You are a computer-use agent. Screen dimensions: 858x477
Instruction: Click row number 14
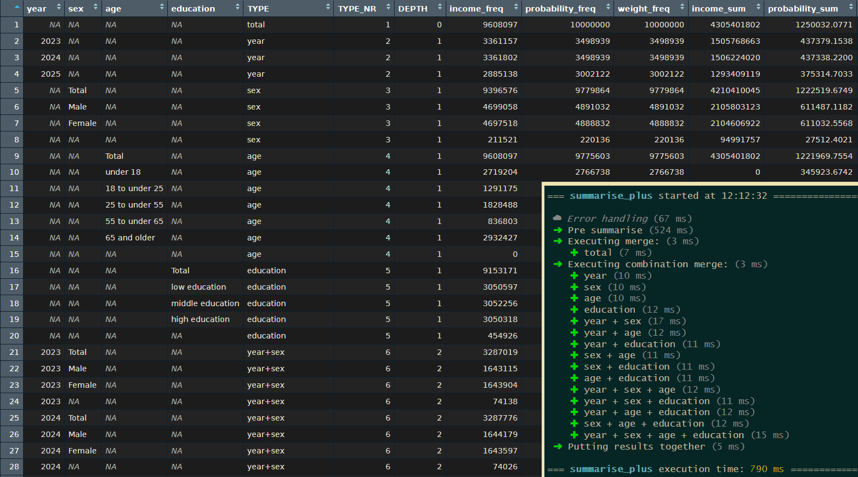[14, 238]
